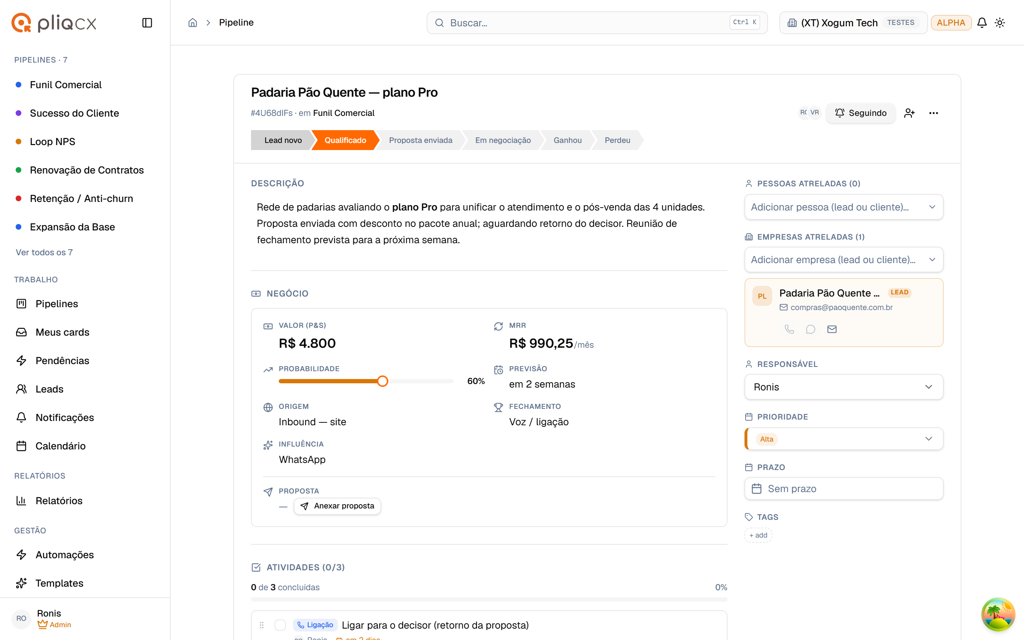Click the Buscar search field
Image resolution: width=1024 pixels, height=640 pixels.
click(x=597, y=23)
